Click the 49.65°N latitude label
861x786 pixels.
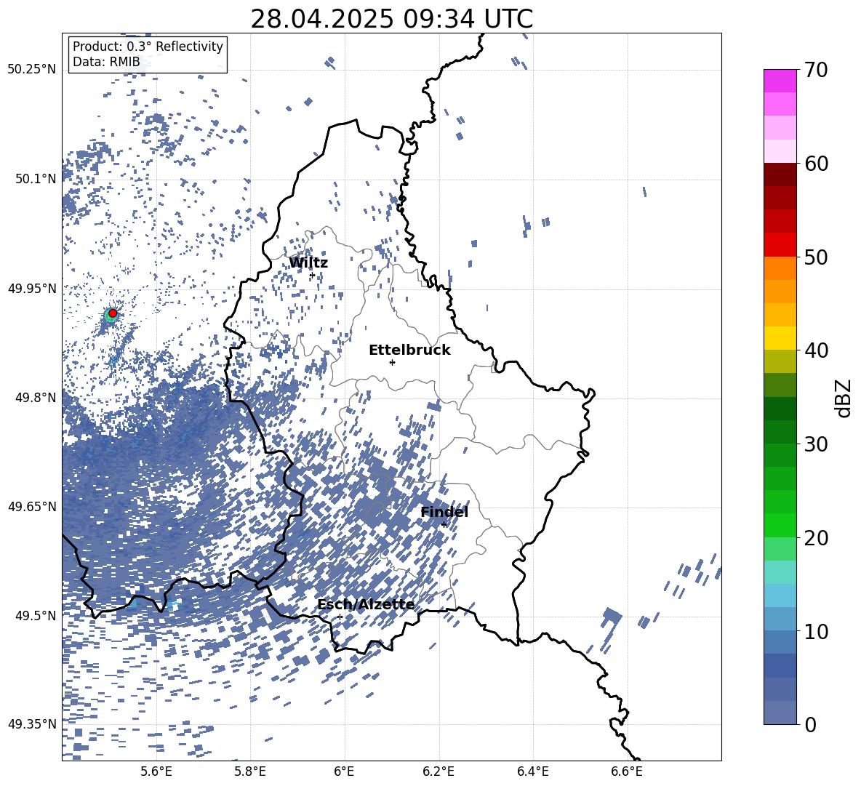pyautogui.click(x=32, y=507)
